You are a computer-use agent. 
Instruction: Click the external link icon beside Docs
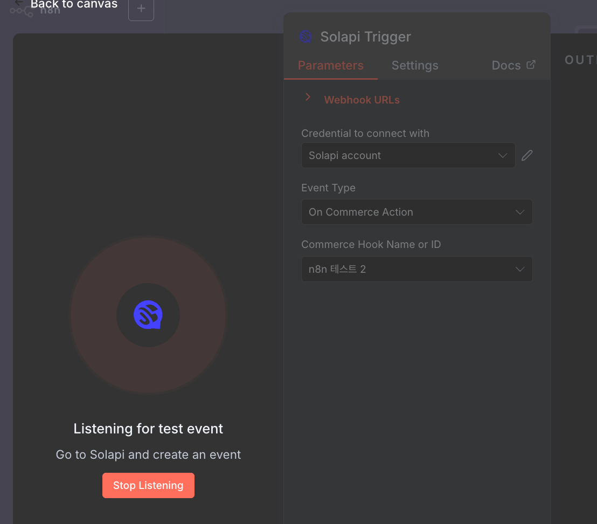pos(531,65)
